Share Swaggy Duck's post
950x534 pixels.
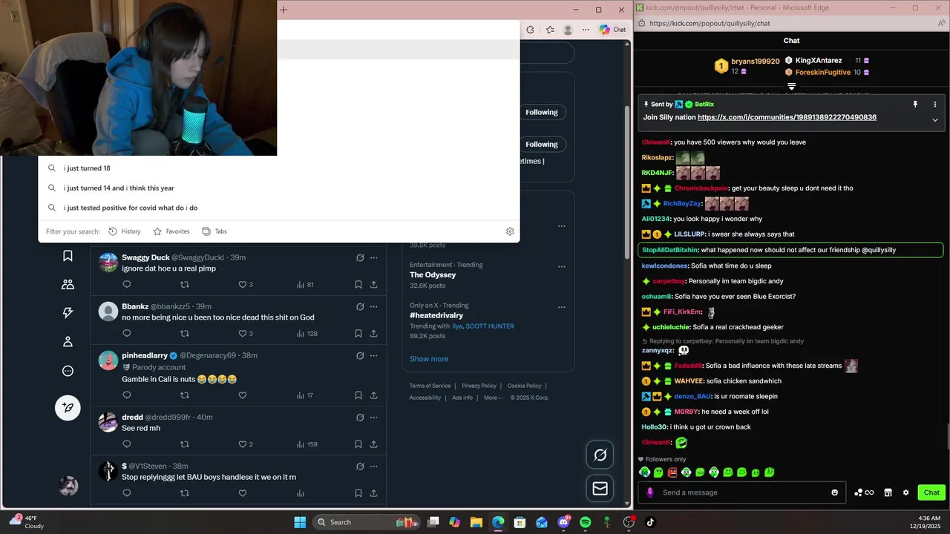point(373,284)
